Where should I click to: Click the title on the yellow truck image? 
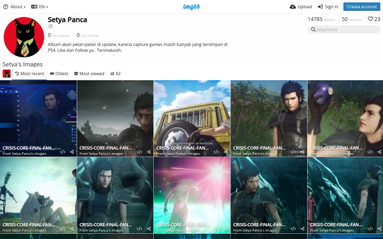tap(183, 148)
